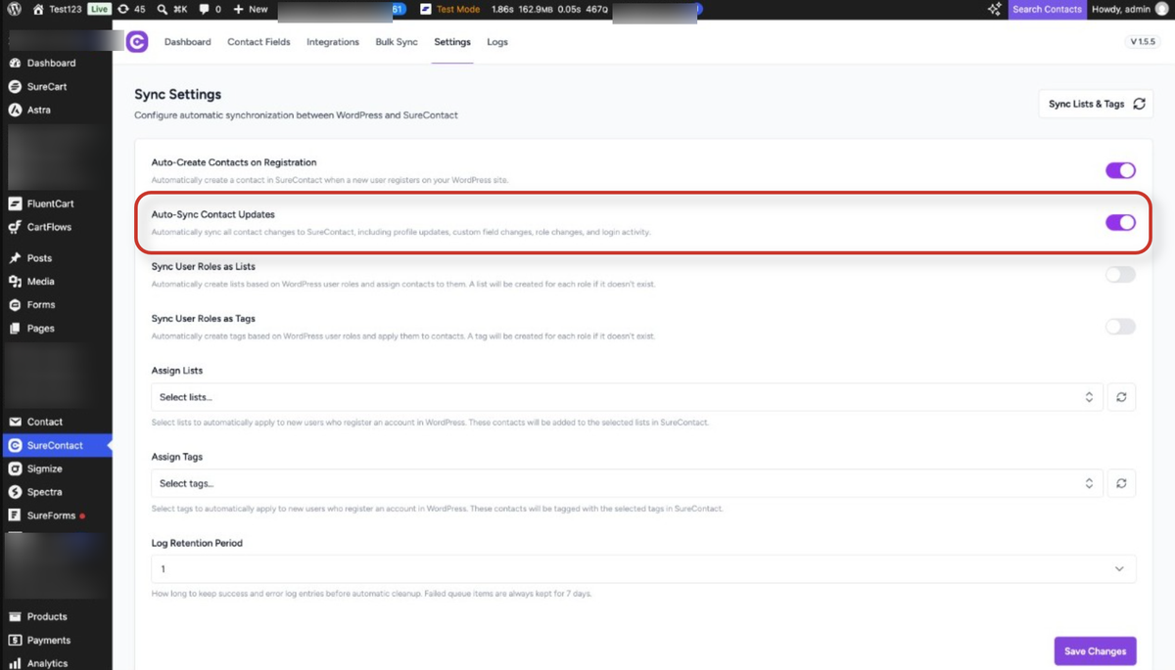Expand the Log Retention Period dropdown
Viewport: 1175px width, 670px height.
coord(643,569)
